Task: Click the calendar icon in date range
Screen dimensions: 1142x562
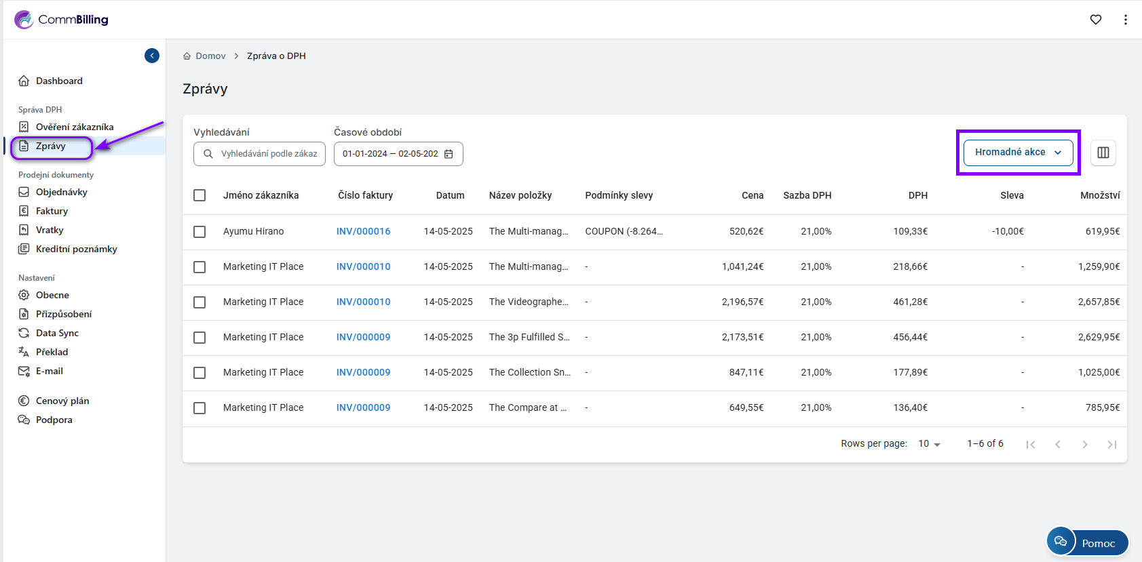Action: click(449, 154)
